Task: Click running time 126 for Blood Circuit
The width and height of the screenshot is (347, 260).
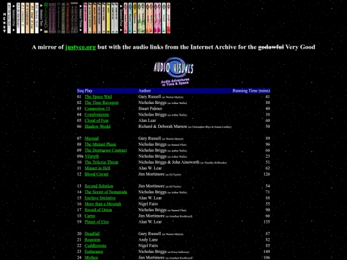Action: [x=267, y=174]
